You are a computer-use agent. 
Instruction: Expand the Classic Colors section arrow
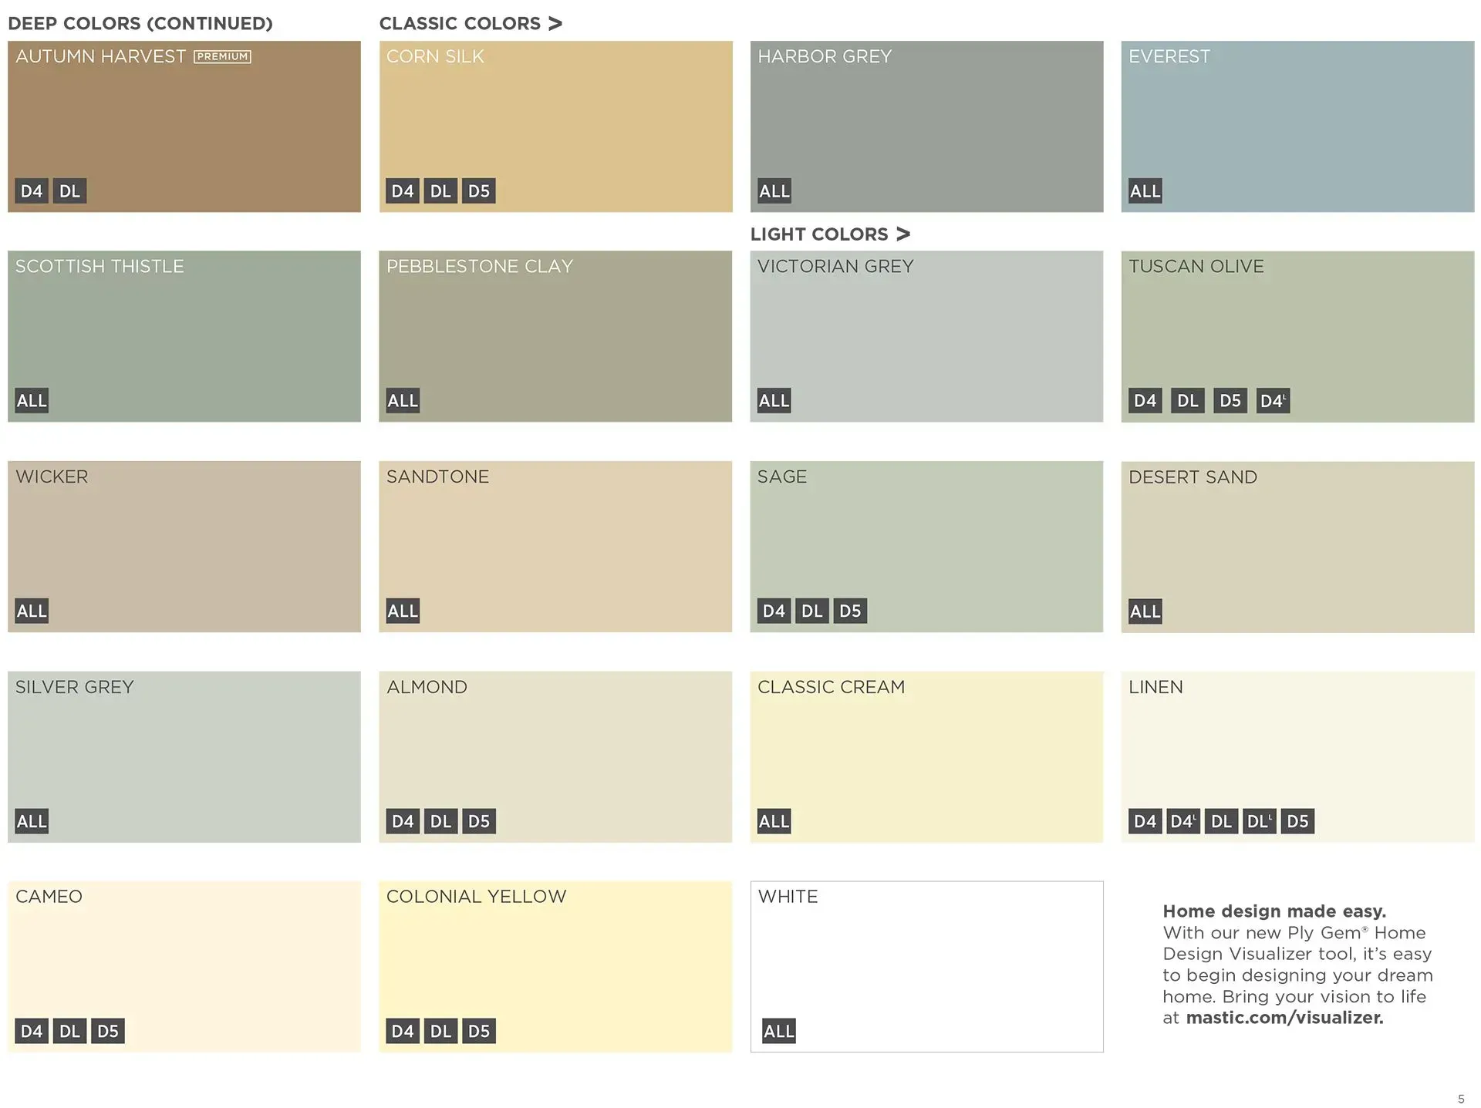557,22
